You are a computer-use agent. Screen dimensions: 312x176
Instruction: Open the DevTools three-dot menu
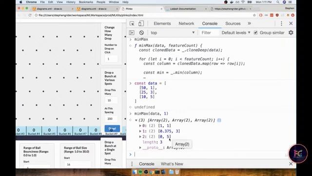coord(281,23)
